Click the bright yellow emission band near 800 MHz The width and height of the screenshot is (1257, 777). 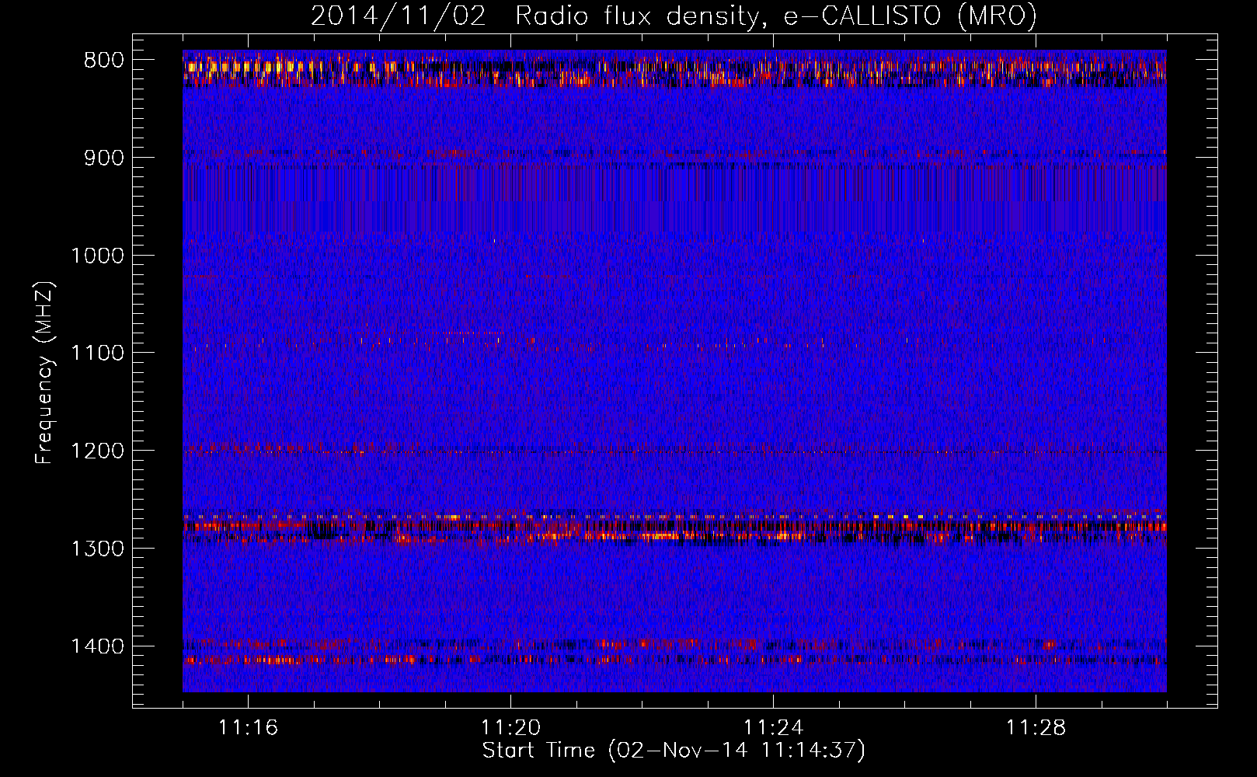click(674, 70)
